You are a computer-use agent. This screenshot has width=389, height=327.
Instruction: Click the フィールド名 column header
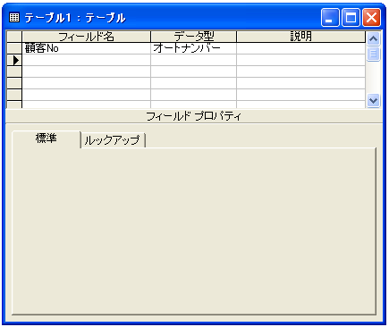pyautogui.click(x=87, y=37)
